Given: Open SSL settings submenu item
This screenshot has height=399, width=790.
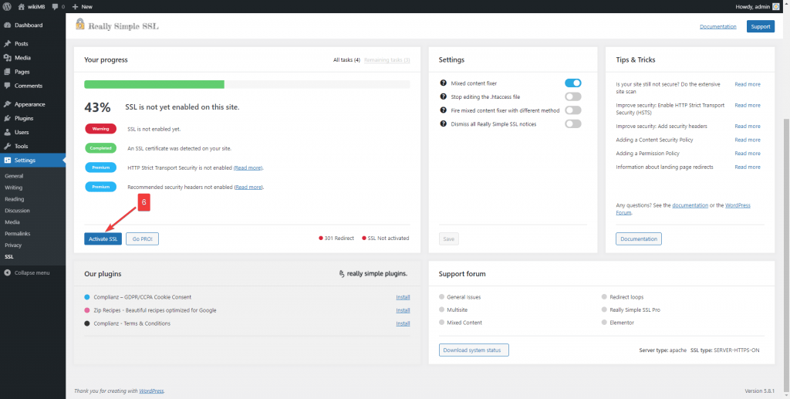Looking at the screenshot, I should click(9, 257).
